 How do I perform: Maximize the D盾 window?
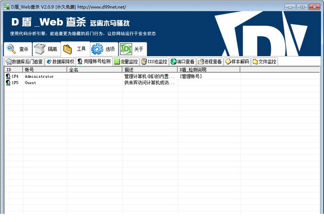(302, 7)
